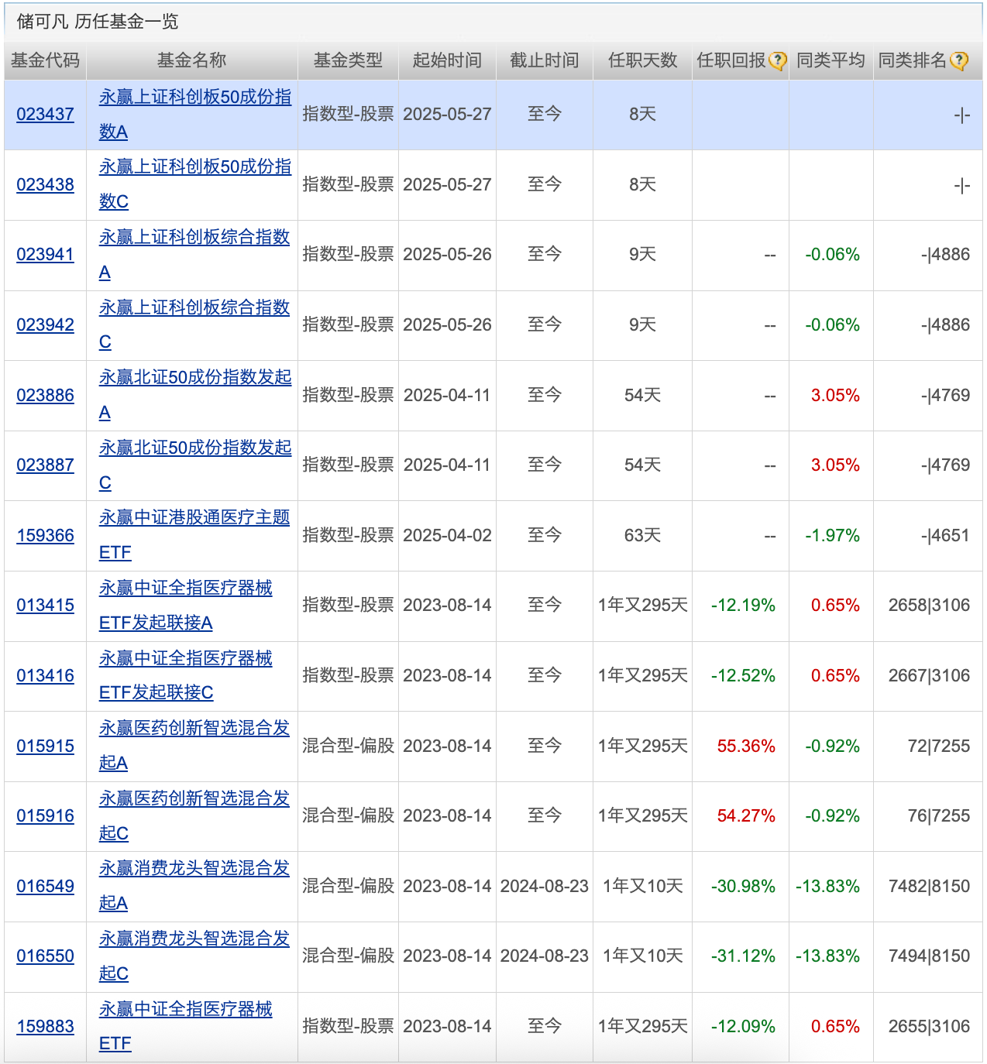987x1064 pixels.
Task: Select the -31.12% return for 016550
Action: pos(743,956)
